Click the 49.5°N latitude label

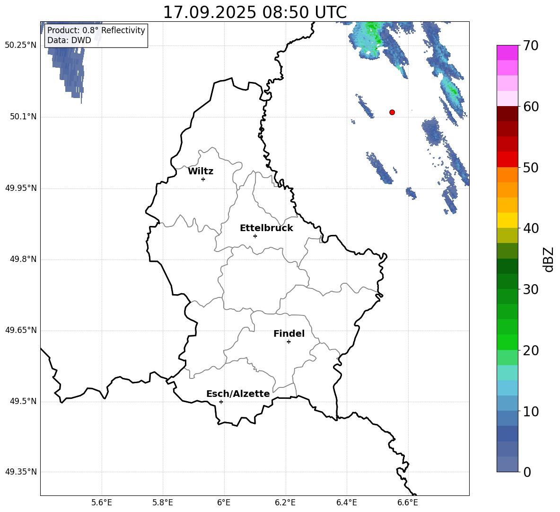click(23, 401)
